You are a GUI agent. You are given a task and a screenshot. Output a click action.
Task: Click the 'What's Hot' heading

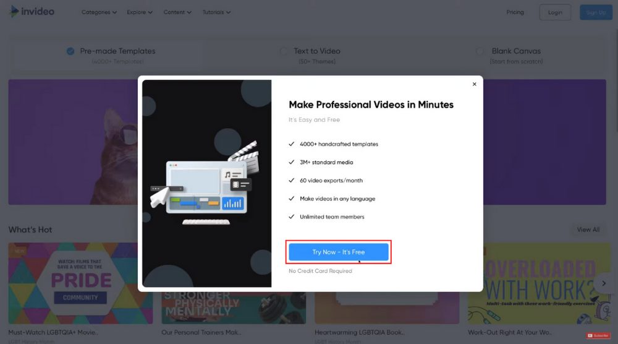pos(30,230)
